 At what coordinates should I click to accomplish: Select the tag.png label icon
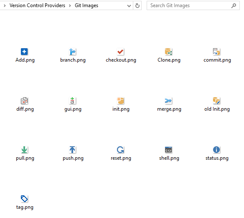pyautogui.click(x=24, y=199)
